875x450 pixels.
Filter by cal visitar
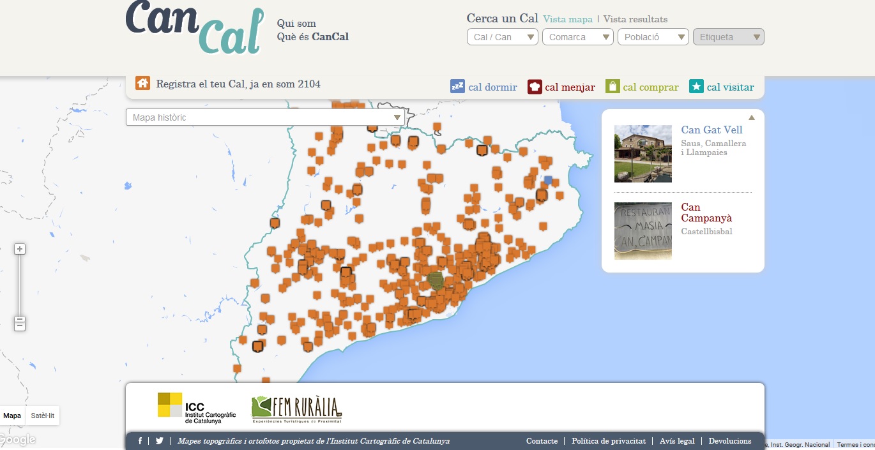coord(730,87)
